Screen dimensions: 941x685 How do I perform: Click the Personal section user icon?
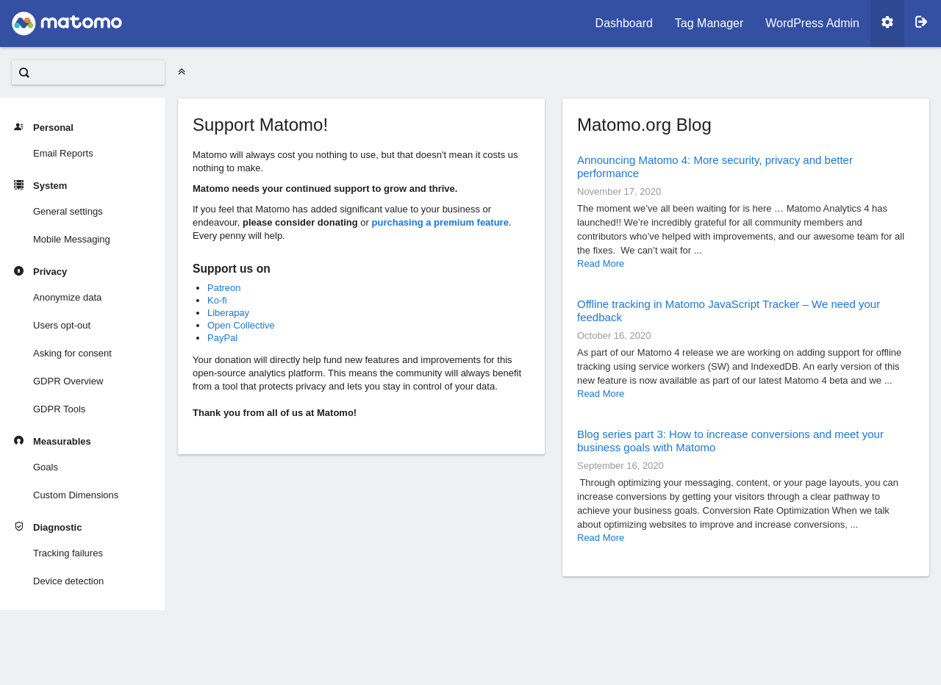click(x=19, y=127)
